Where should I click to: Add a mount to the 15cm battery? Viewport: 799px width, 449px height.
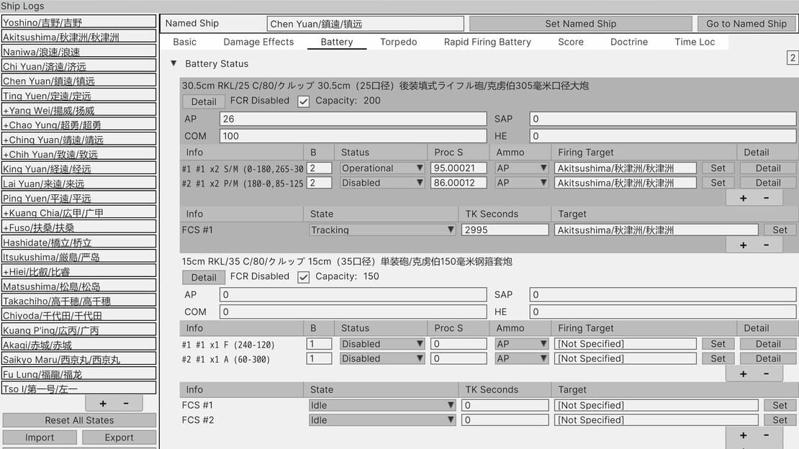(x=743, y=373)
